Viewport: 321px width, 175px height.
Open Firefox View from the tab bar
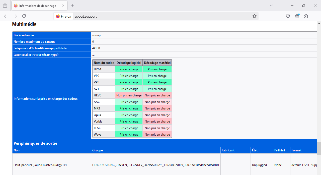5,6
